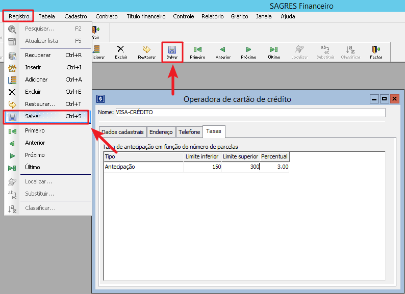Image resolution: width=405 pixels, height=294 pixels.
Task: Select Recuperar from the Registro menu
Action: (48, 55)
